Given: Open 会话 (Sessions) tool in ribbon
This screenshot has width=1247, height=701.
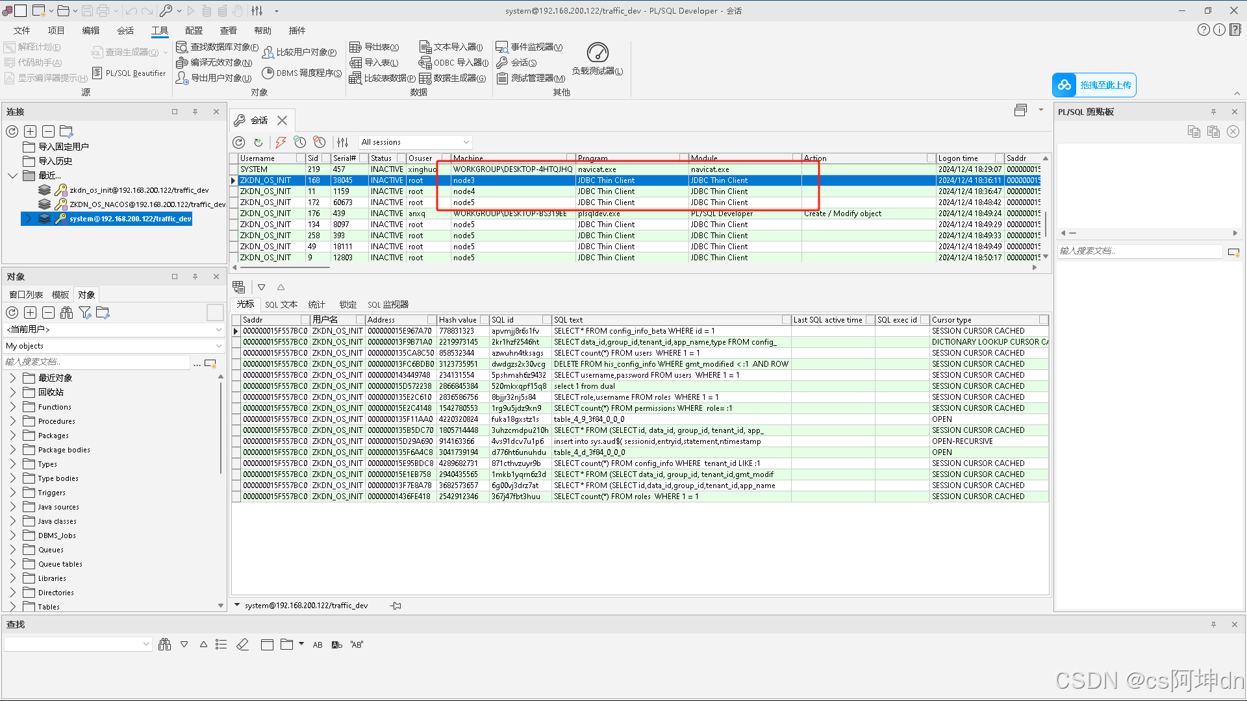Looking at the screenshot, I should coord(516,62).
